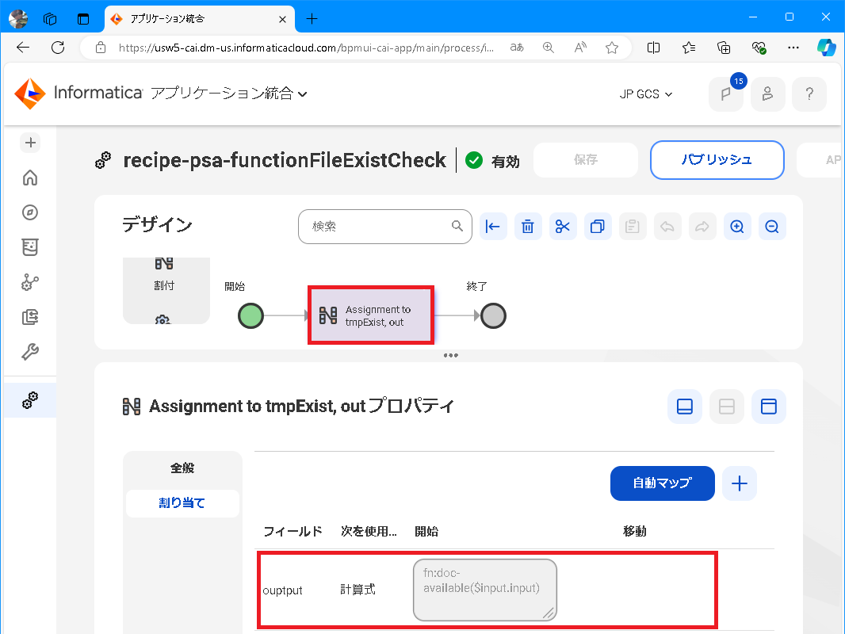Close the アプリケーション統合 browser tab
Viewport: 845px width, 634px height.
282,19
